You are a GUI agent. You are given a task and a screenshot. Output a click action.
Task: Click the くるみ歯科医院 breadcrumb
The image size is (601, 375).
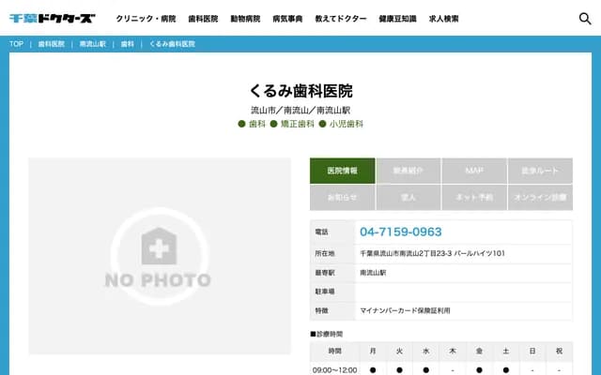[x=172, y=44]
